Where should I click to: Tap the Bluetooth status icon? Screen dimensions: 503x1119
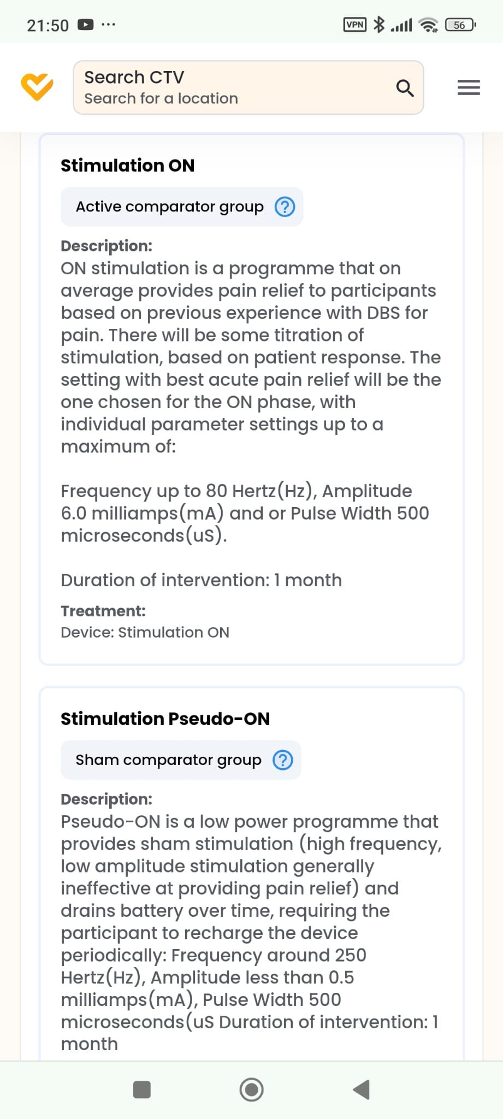point(378,25)
